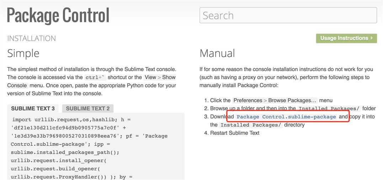This screenshot has width=383, height=180.
Task: Click the ctrl+` shortcut code text
Action: click(x=95, y=78)
